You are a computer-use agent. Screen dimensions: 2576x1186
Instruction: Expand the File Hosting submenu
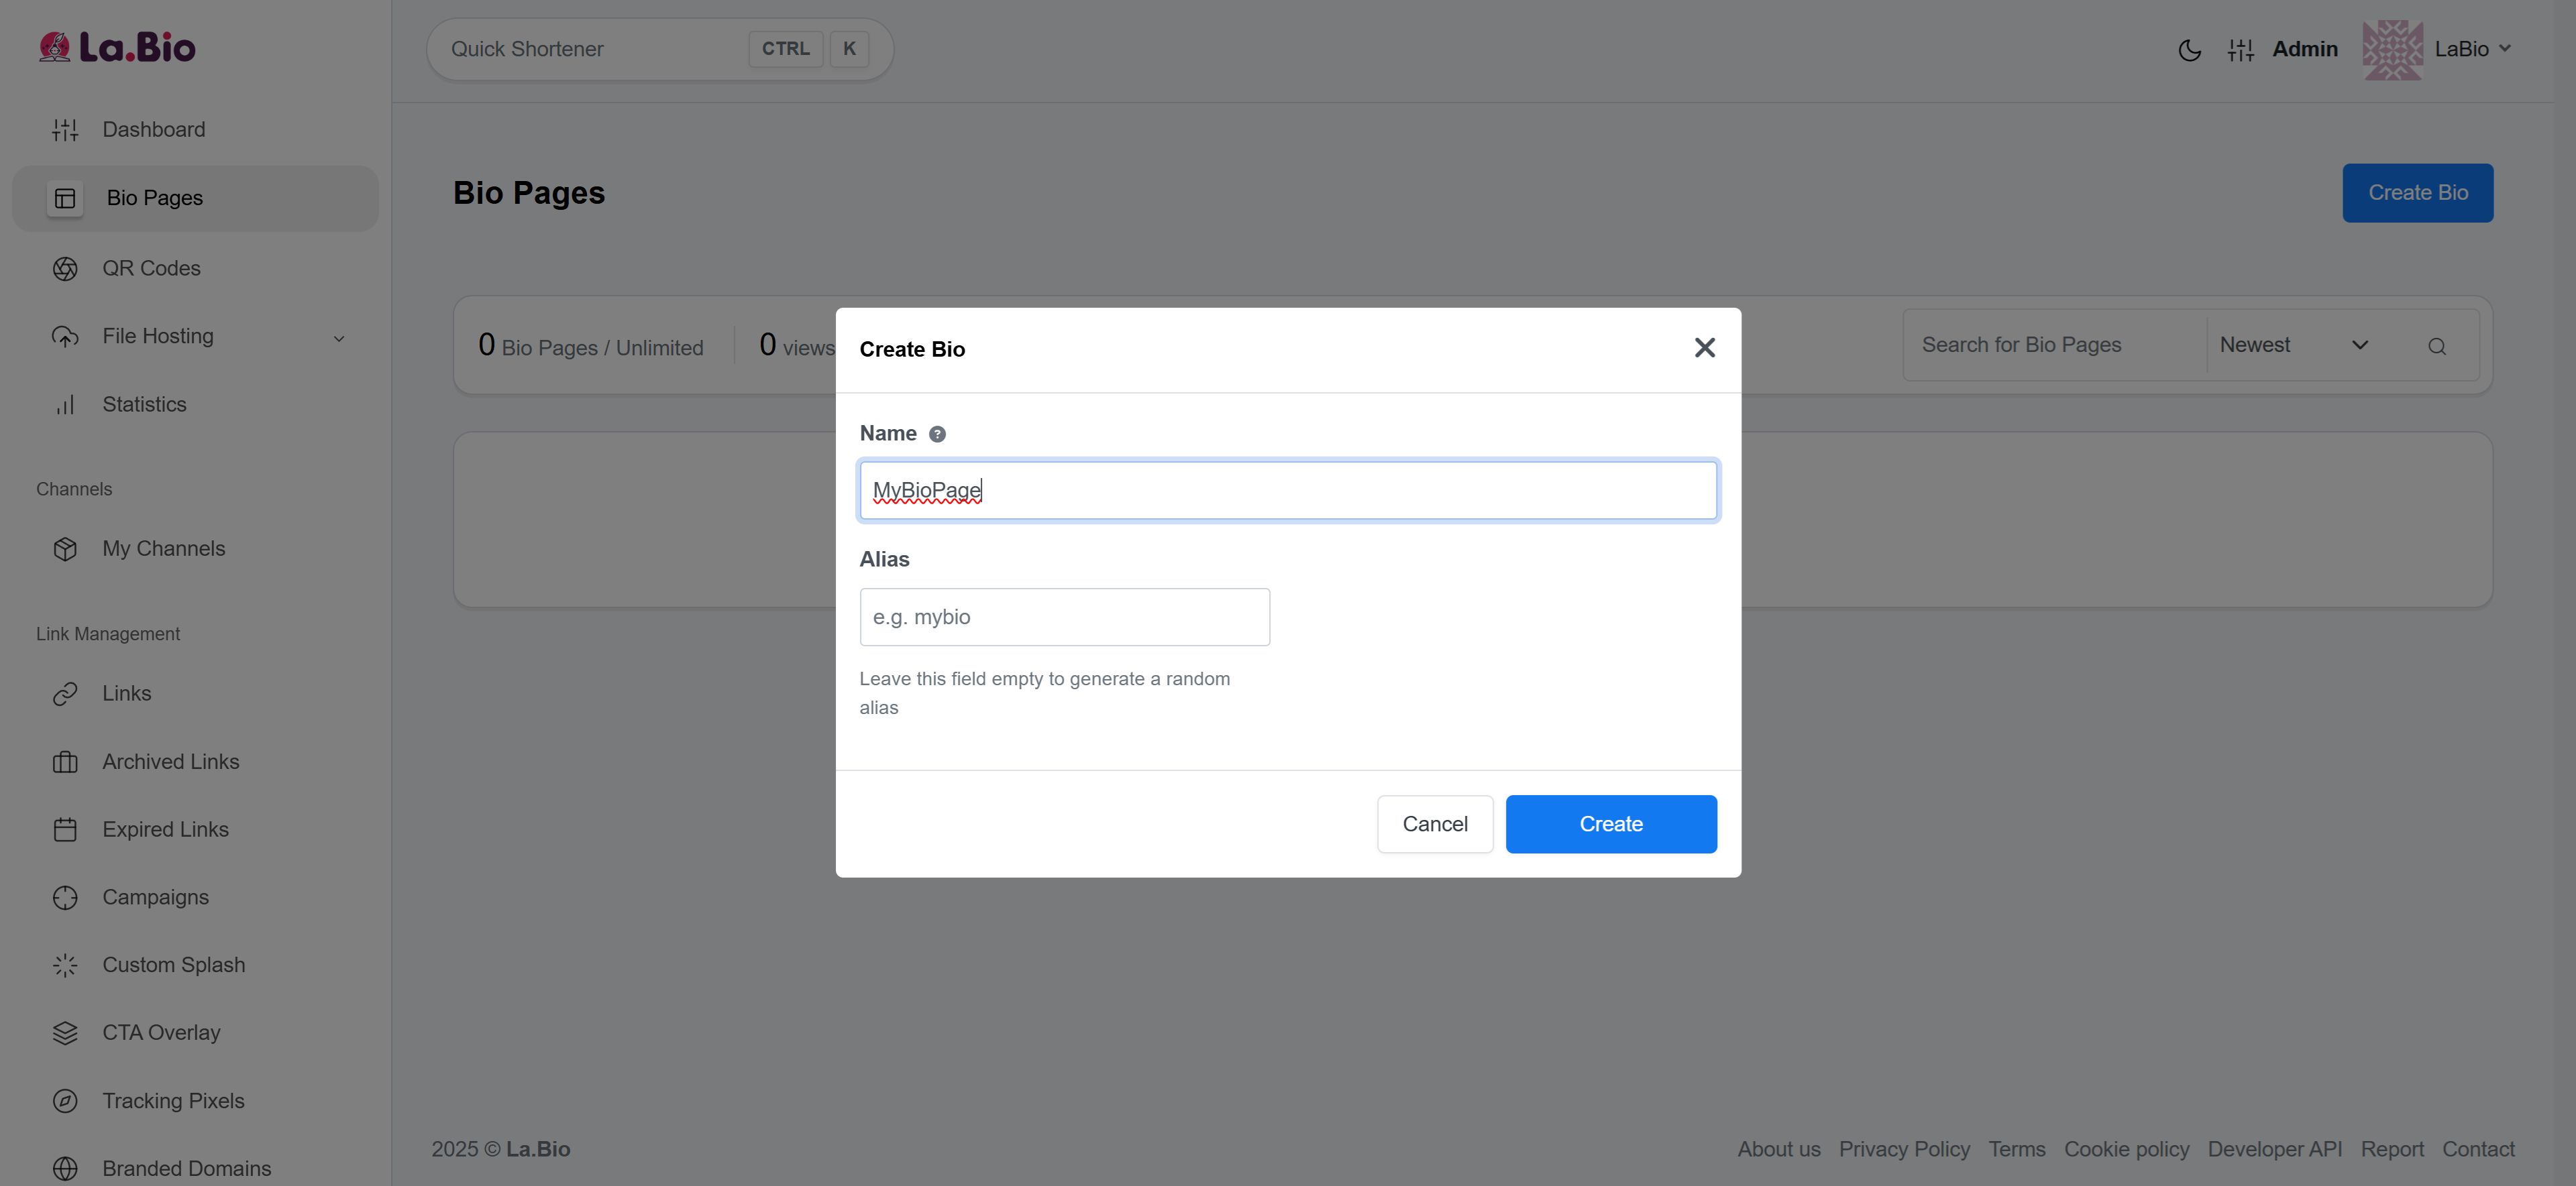[x=339, y=338]
